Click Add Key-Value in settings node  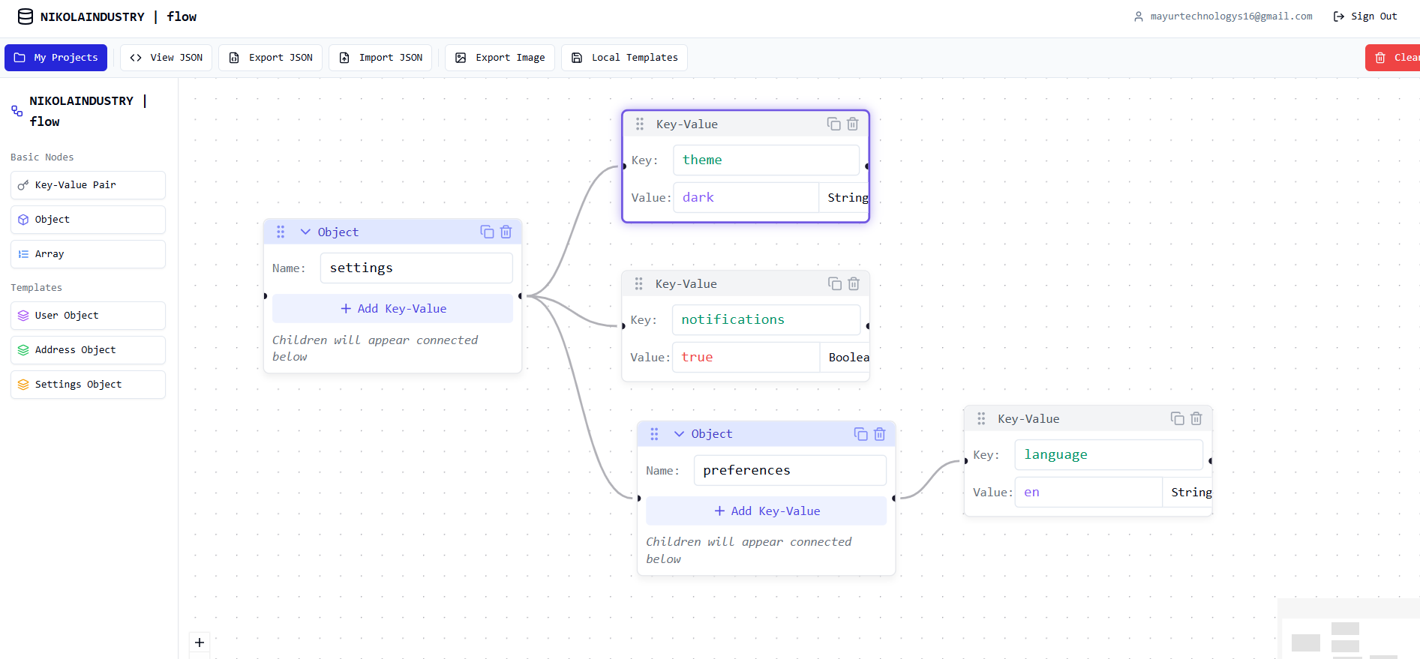coord(393,309)
